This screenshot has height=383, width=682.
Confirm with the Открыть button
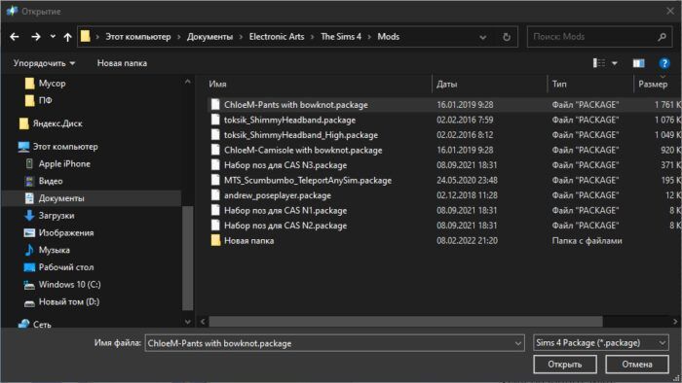[x=564, y=365]
